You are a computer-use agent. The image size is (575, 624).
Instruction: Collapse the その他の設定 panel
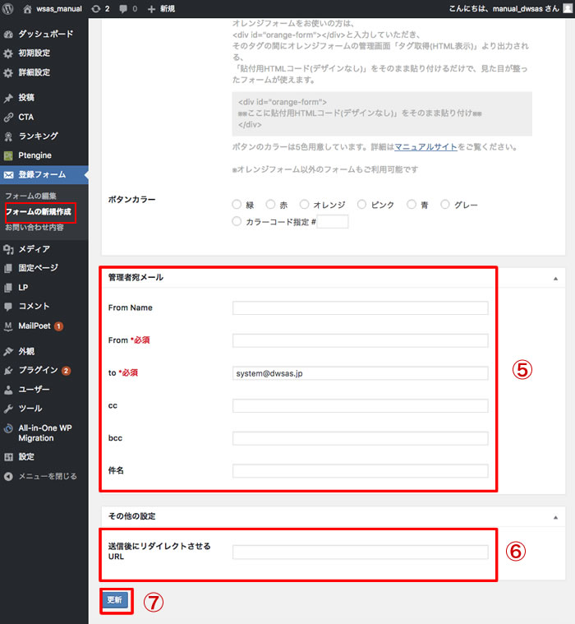click(x=555, y=517)
